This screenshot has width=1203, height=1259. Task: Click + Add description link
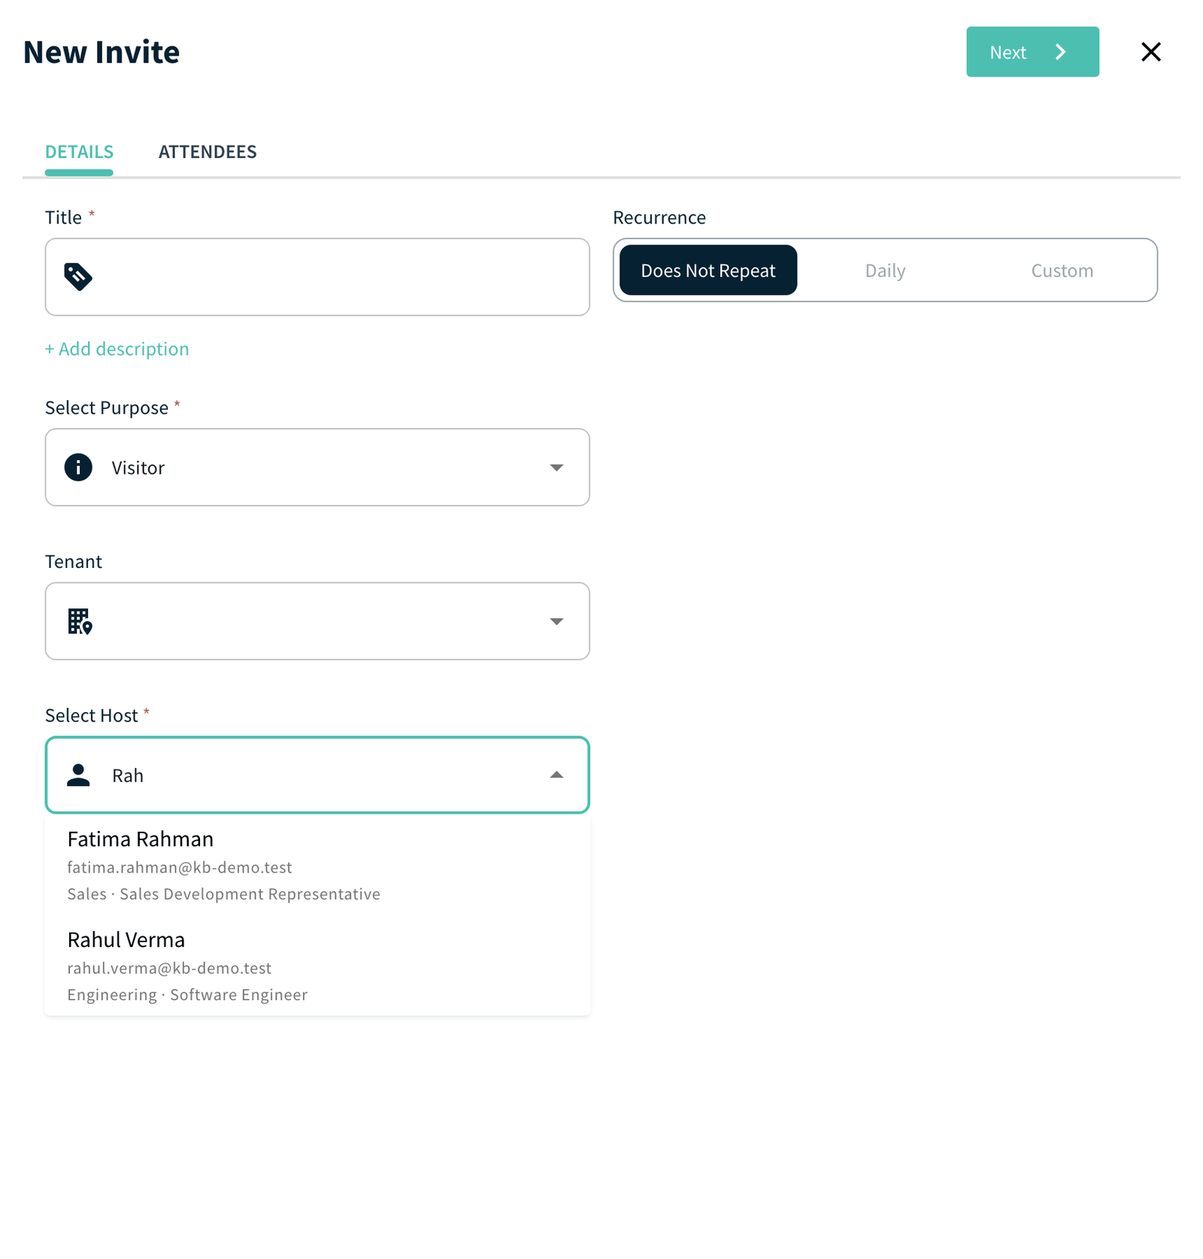point(117,349)
